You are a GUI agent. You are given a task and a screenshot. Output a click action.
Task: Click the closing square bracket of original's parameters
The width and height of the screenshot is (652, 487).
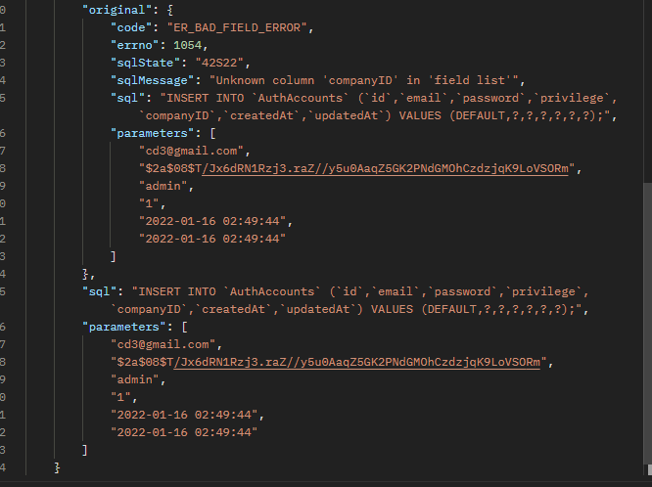tap(115, 256)
